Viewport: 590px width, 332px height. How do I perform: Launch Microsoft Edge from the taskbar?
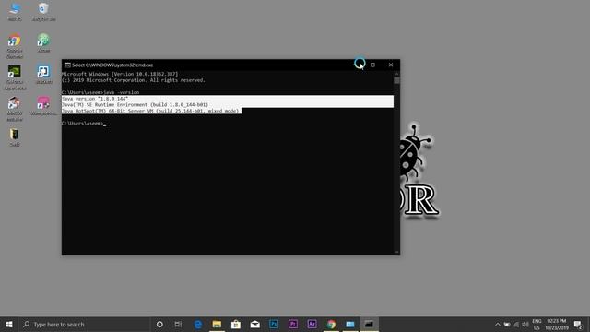(x=198, y=324)
